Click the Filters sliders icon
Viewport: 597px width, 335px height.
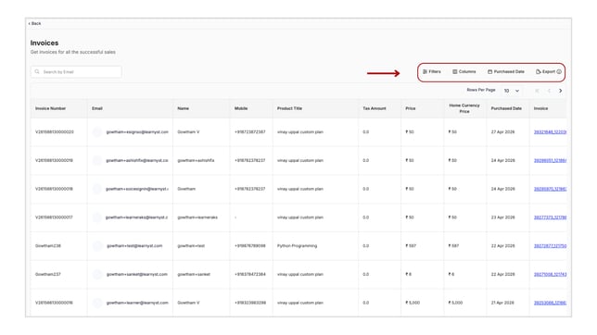click(425, 71)
